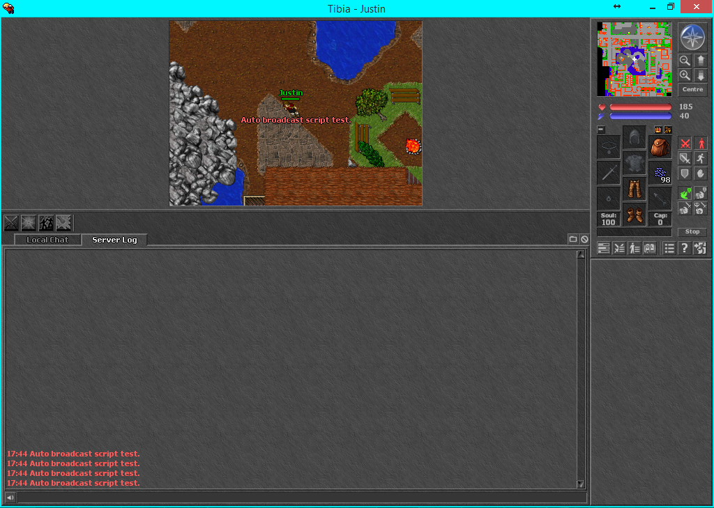Click the Stop button
714x508 pixels.
(692, 231)
